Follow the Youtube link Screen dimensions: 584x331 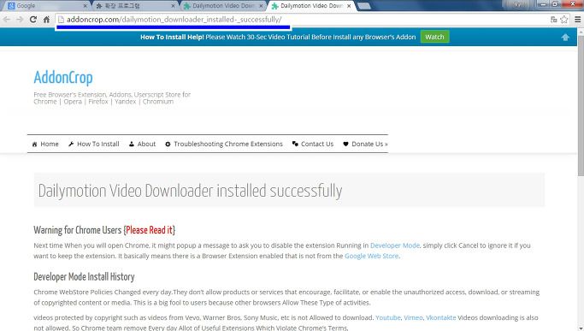coord(387,317)
